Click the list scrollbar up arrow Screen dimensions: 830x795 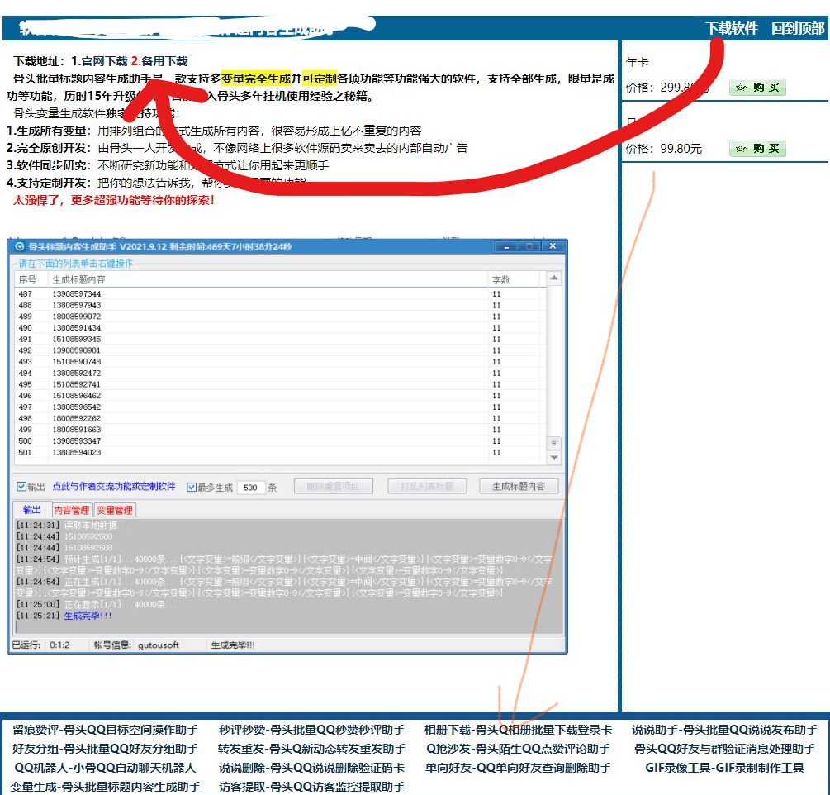[553, 278]
